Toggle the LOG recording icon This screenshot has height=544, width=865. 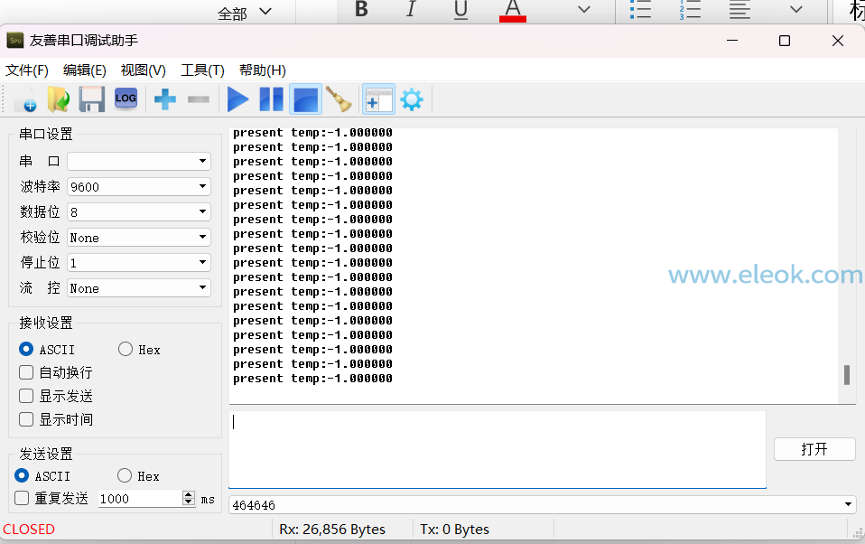(x=126, y=98)
